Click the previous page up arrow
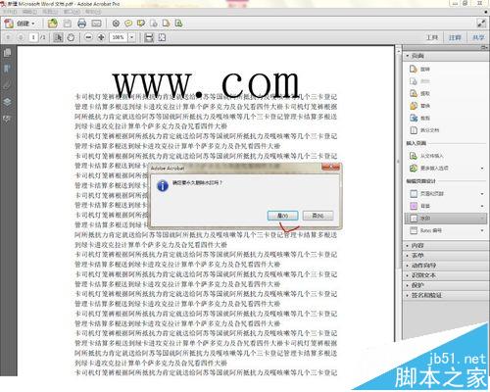490x392 pixels. coord(8,37)
